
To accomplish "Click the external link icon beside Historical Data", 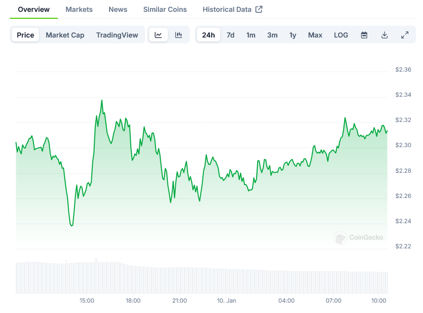I will 259,9.
